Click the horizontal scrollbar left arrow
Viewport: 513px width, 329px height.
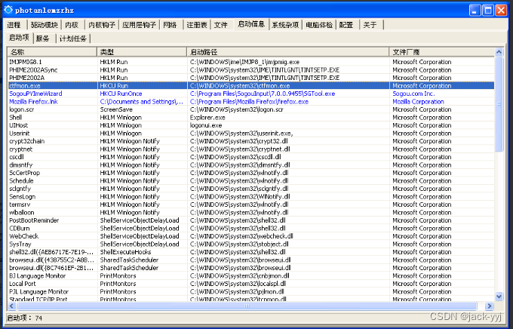pos(12,306)
